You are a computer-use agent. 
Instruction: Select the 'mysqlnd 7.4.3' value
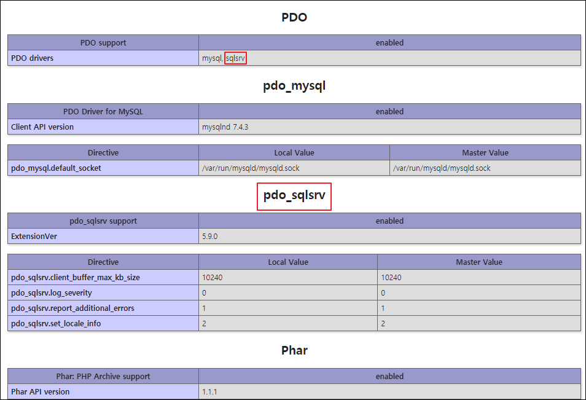point(225,127)
